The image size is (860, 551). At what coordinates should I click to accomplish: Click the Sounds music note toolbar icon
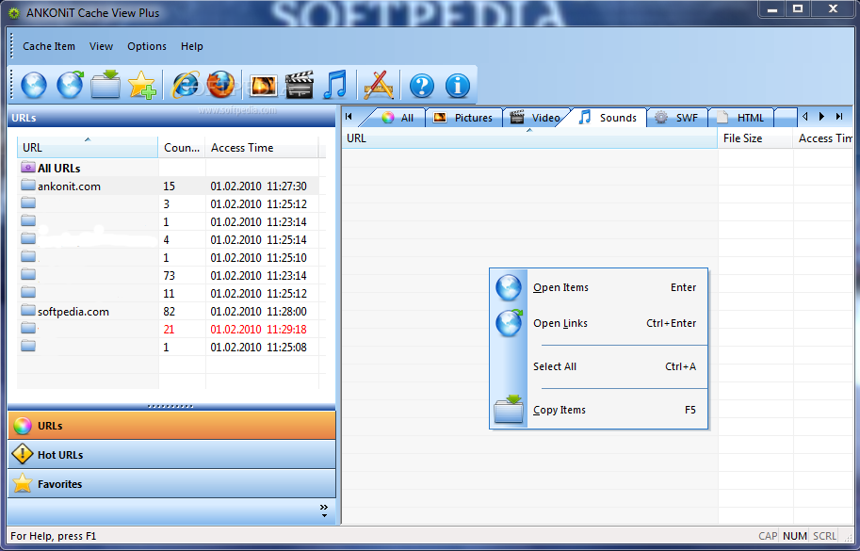[335, 85]
